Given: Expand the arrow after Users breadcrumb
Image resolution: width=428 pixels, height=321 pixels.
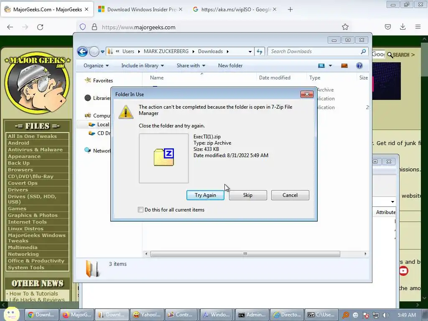Looking at the screenshot, I should (139, 51).
